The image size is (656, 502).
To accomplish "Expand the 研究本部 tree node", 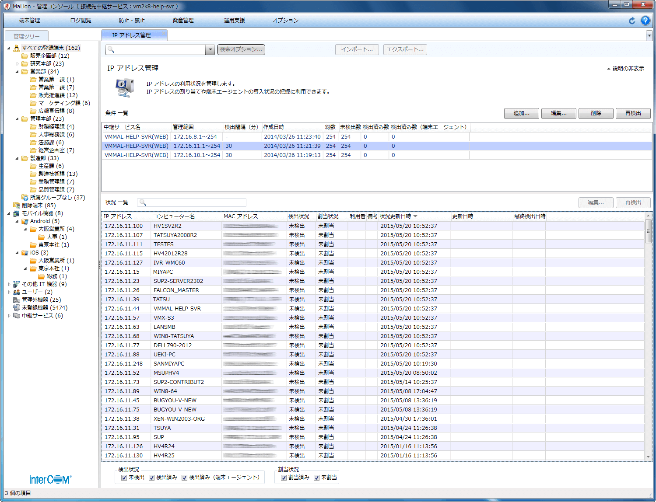I will 18,64.
